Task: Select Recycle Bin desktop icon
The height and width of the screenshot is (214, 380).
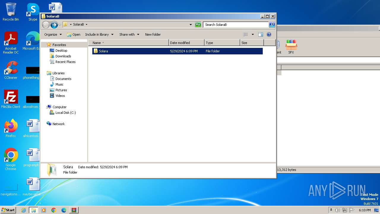Action: click(x=11, y=12)
